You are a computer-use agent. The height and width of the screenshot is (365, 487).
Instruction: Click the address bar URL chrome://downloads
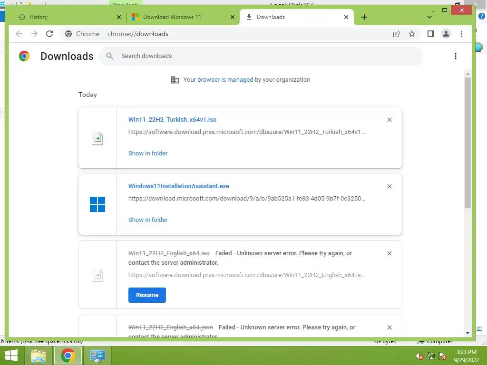[x=138, y=34]
